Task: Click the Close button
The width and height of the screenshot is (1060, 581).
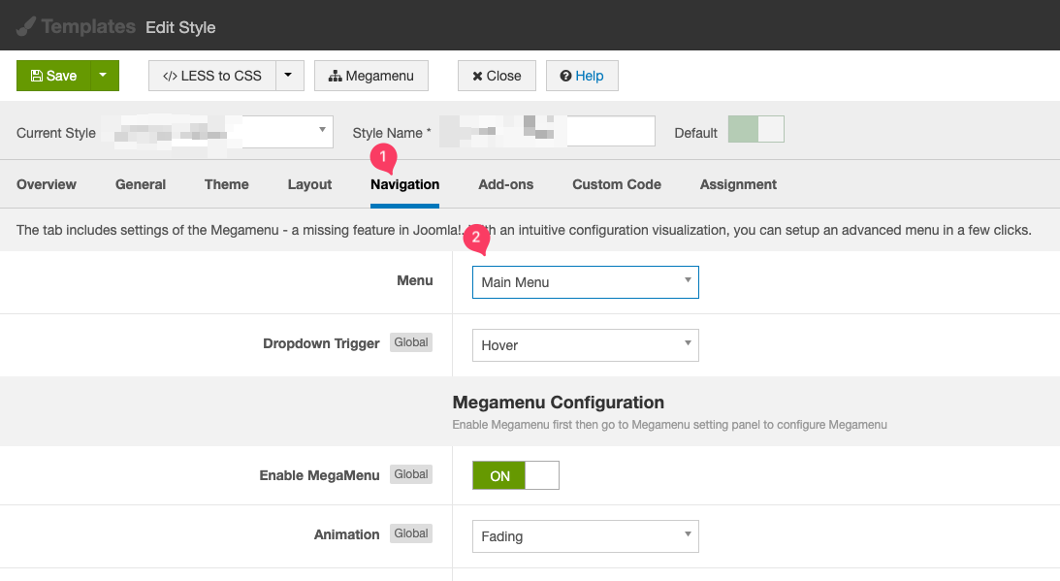Action: 497,76
